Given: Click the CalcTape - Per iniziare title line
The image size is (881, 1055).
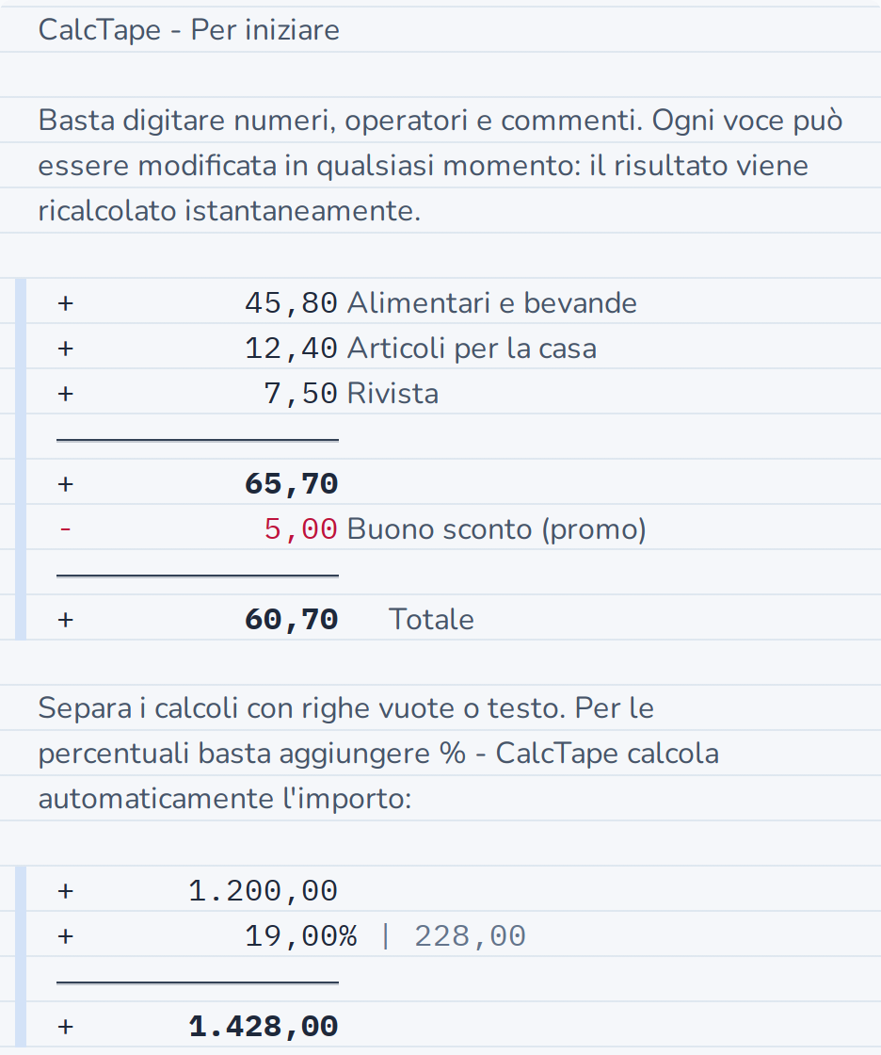Looking at the screenshot, I should pyautogui.click(x=189, y=29).
